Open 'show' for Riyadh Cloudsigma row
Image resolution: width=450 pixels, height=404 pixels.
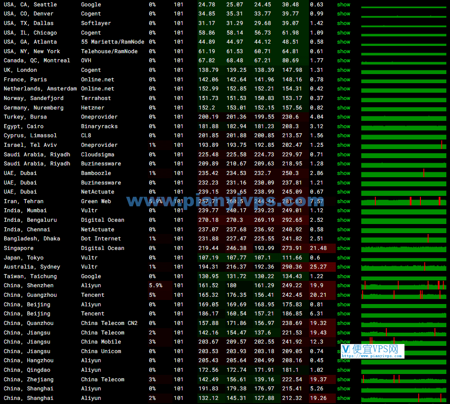tap(344, 154)
